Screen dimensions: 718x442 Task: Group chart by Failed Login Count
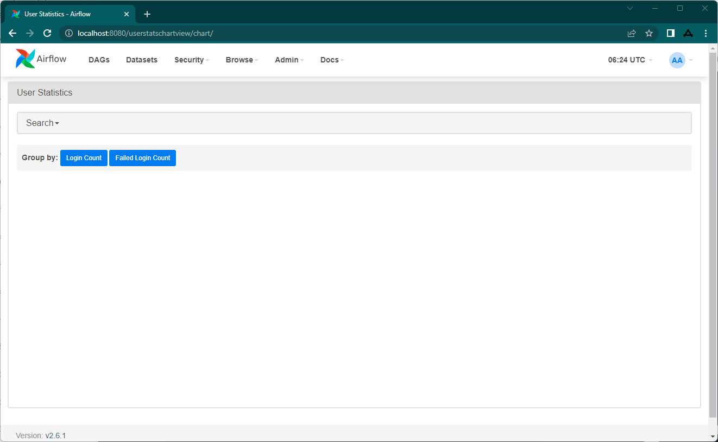(143, 158)
